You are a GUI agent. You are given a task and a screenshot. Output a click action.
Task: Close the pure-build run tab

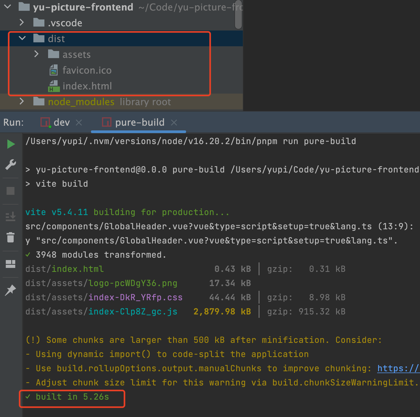coord(174,123)
